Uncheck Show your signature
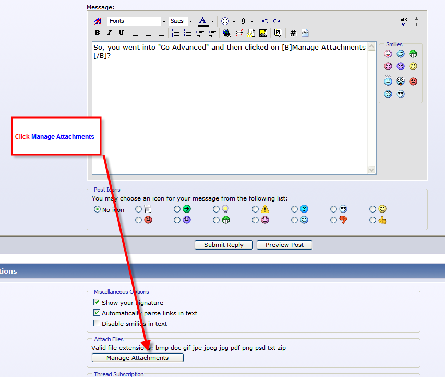This screenshot has width=445, height=377. click(97, 302)
